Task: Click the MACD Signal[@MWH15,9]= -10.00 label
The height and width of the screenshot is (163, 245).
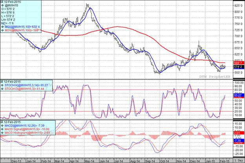Action: [x=27, y=129]
